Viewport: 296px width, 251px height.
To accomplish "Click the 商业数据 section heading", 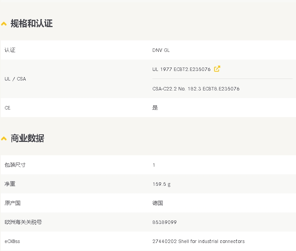I will pos(27,138).
